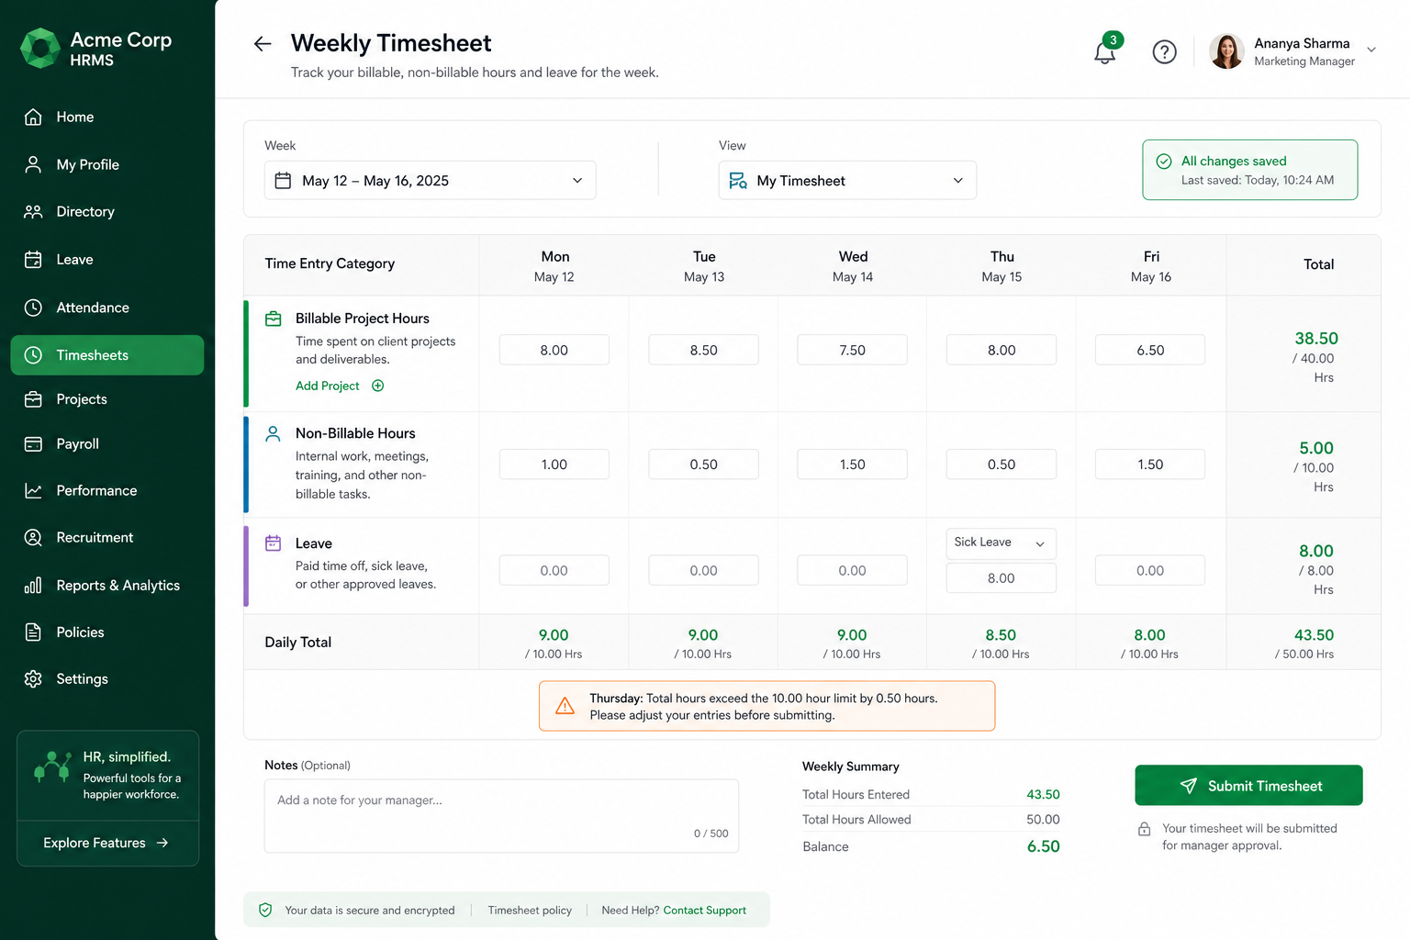Click the back arrow beside Weekly Timesheet

tap(263, 43)
